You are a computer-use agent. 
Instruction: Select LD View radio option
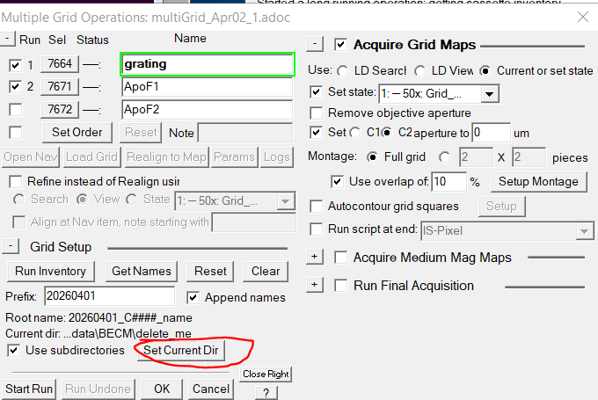click(419, 71)
